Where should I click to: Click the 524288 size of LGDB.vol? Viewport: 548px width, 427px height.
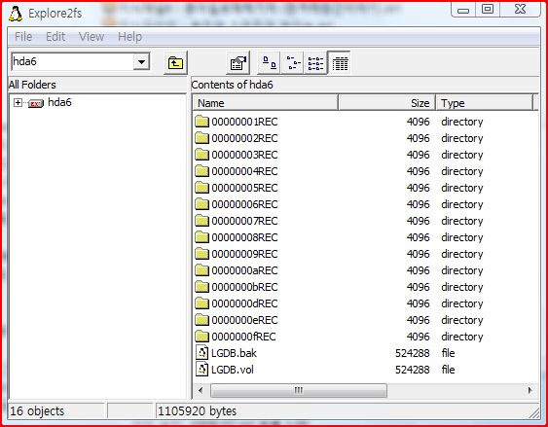413,370
